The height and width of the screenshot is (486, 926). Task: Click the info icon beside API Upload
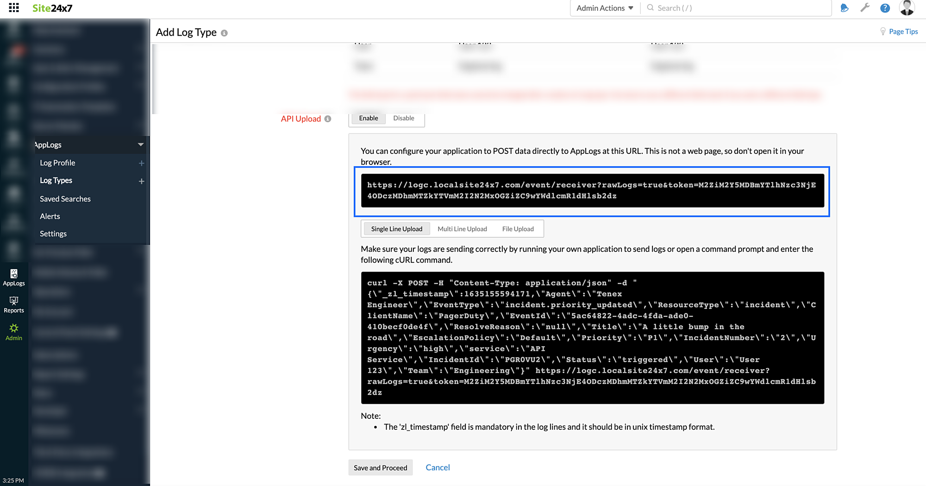pos(328,119)
